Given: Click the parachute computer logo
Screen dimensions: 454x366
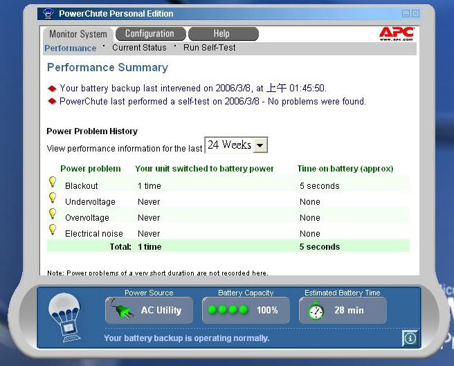Looking at the screenshot, I should [65, 318].
